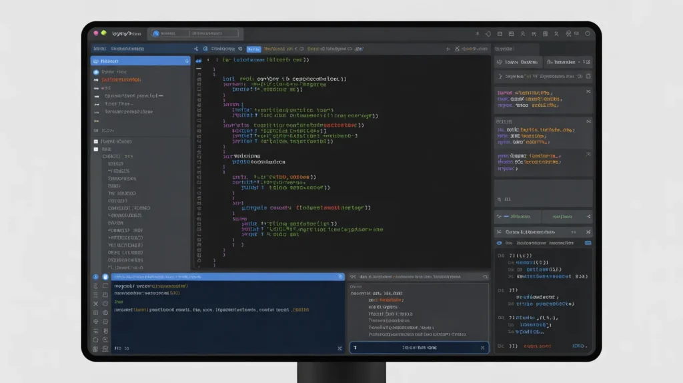Select the blue highlighted sidebar header row
Viewport: 683px width, 383px height.
140,61
